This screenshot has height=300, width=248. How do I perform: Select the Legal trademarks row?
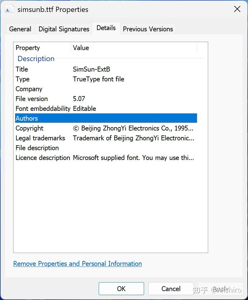pos(92,138)
